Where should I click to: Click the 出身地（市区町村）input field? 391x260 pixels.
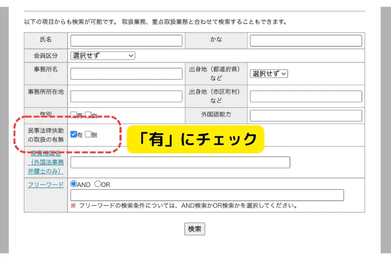[306, 96]
